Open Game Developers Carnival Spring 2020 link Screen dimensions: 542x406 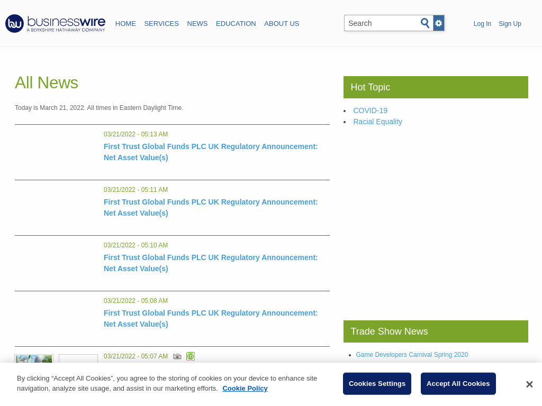pos(412,355)
